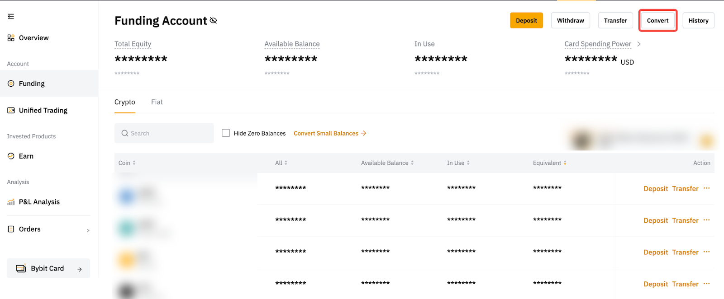Image resolution: width=724 pixels, height=299 pixels.
Task: Click the Convert button
Action: click(x=657, y=21)
